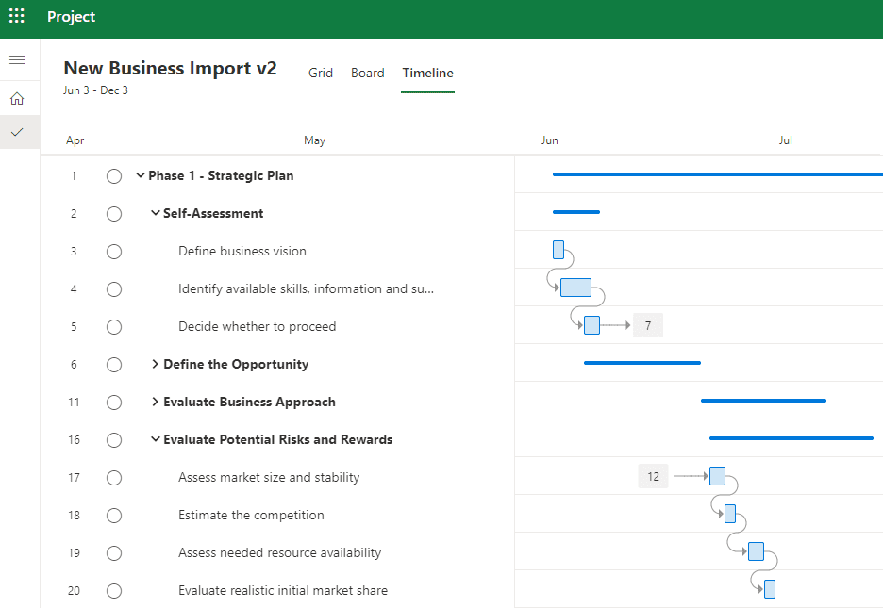
Task: Mark Assess market size and stability complete
Action: pos(114,478)
